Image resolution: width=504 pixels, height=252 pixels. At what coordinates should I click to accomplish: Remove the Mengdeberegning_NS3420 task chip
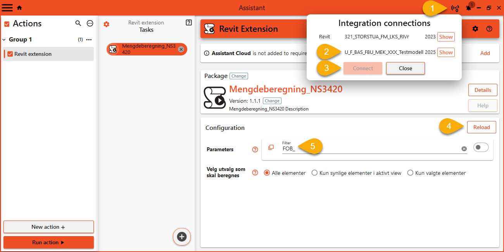point(181,49)
